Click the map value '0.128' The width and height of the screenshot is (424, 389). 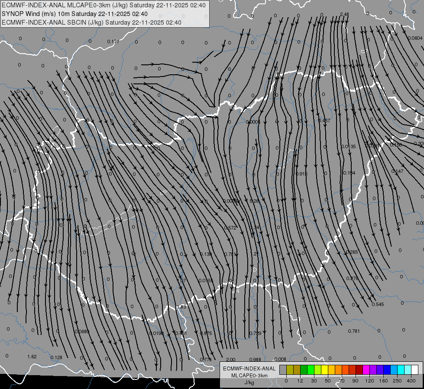pyautogui.click(x=56, y=358)
